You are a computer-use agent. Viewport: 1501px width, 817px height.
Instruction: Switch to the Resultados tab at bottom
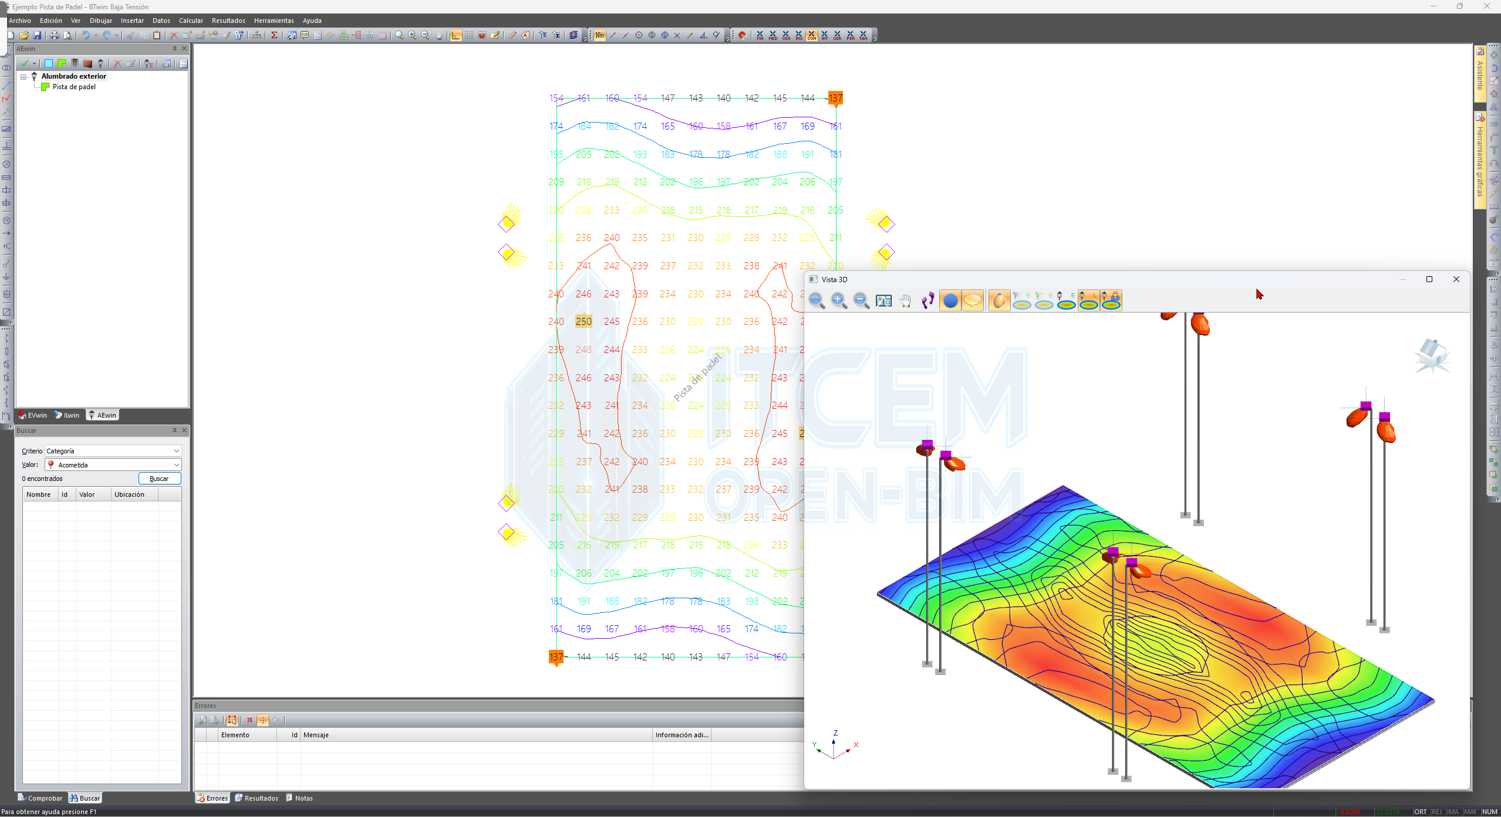tap(257, 798)
